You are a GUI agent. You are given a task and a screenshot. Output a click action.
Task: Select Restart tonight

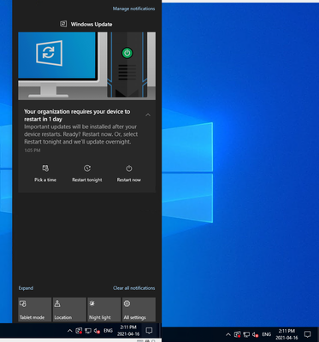87,174
